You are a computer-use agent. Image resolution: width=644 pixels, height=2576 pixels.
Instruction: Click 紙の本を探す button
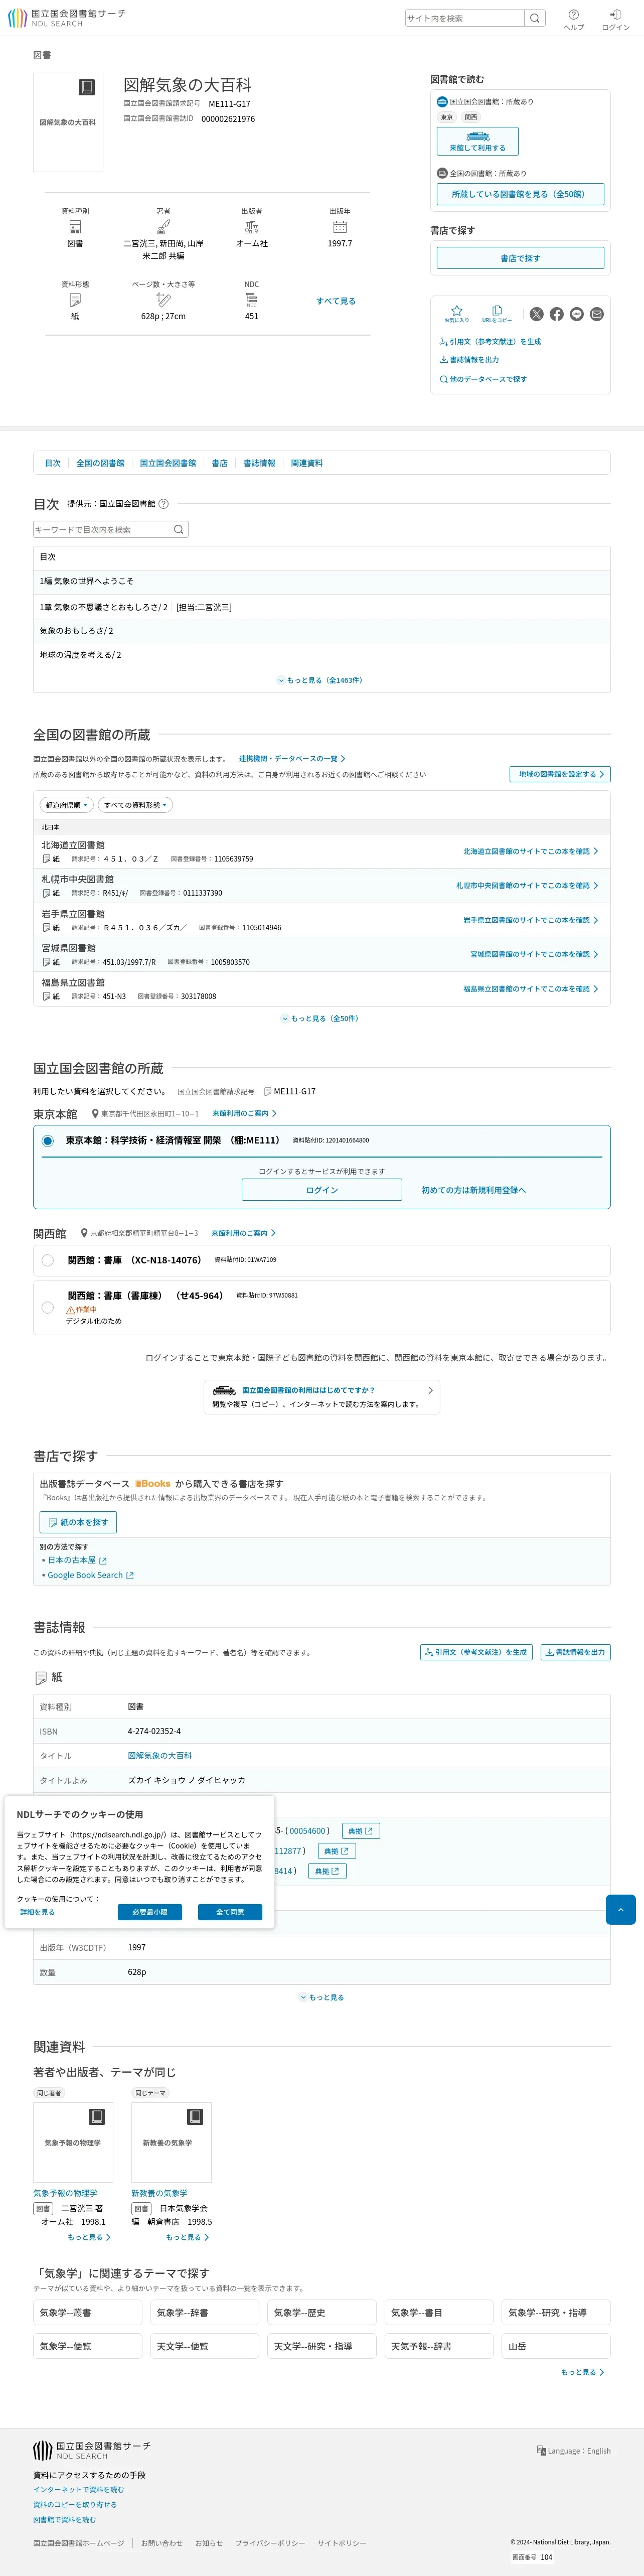(78, 1522)
